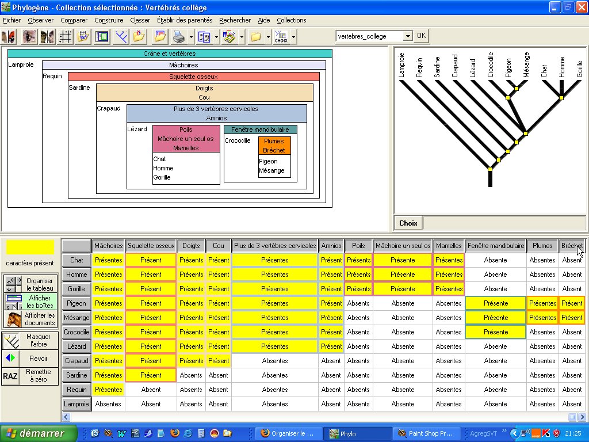Click the CHOIX toolbar icon
589x442 pixels.
[281, 37]
